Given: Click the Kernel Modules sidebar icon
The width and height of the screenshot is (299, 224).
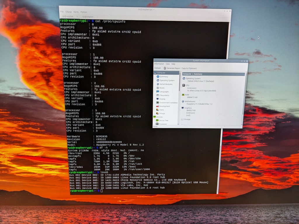Looking at the screenshot, I should click(158, 84).
